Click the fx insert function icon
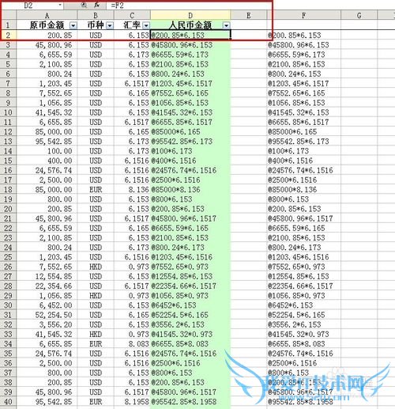The height and width of the screenshot is (409, 395). click(x=96, y=5)
